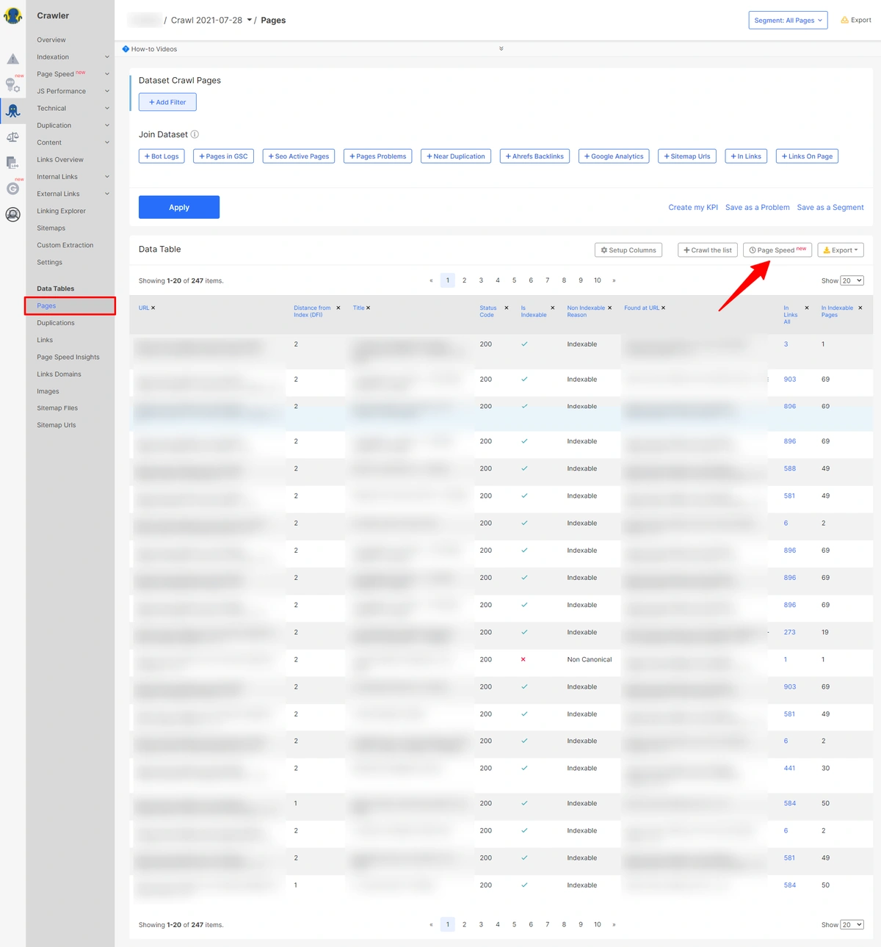
Task: Remove the Title column with its x
Action: (x=369, y=308)
